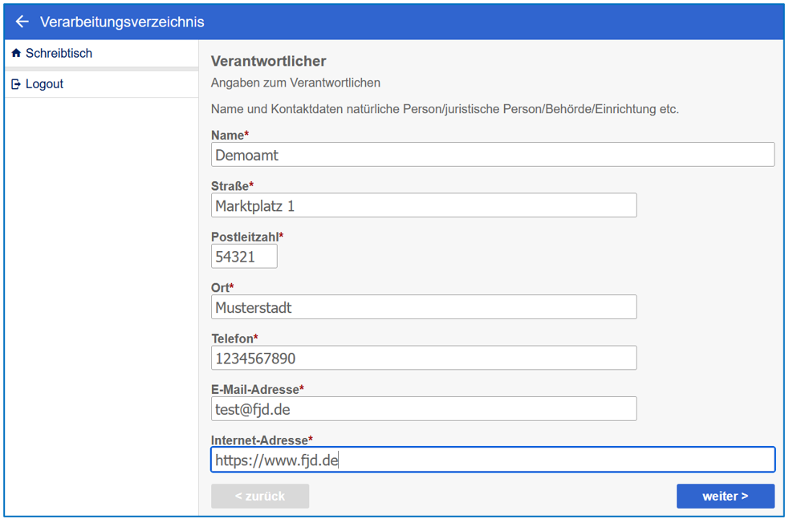Focus the Telefon number input

coord(423,358)
